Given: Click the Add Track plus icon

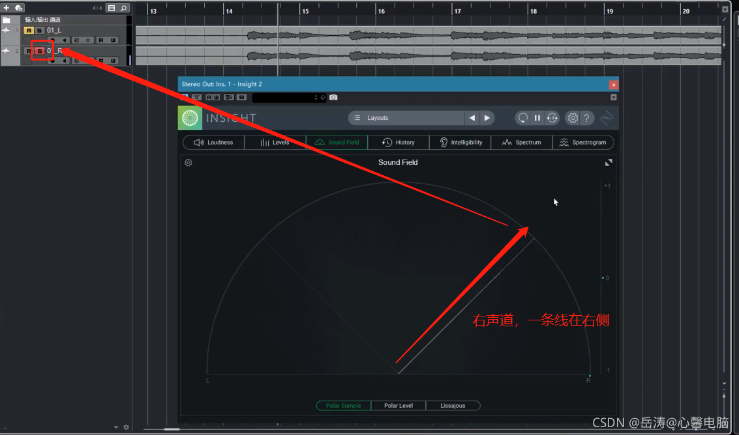Looking at the screenshot, I should pos(6,8).
